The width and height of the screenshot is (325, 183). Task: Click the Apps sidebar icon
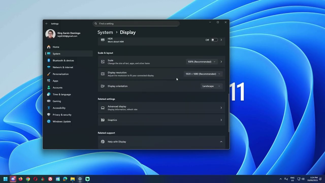(x=49, y=81)
